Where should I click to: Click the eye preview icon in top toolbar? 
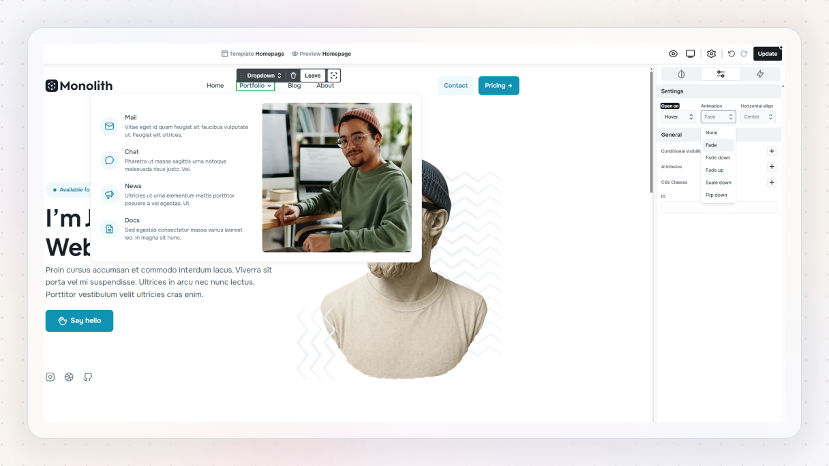(673, 54)
